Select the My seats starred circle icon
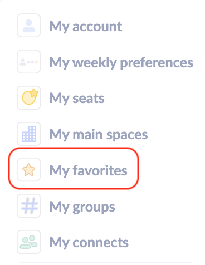The width and height of the screenshot is (205, 265). click(29, 97)
